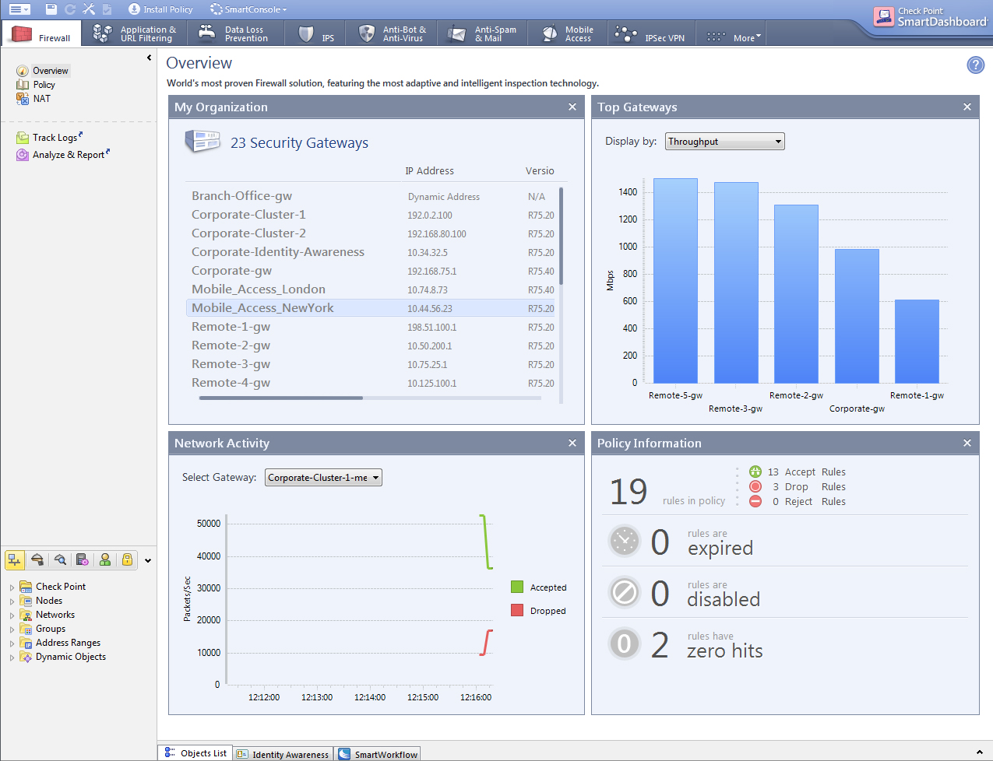The image size is (993, 761).
Task: Click the Corporate-gw throughput bar
Action: (857, 316)
